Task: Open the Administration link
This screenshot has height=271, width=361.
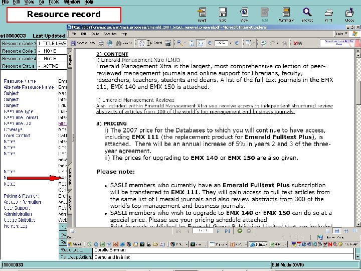Action: coord(18,214)
